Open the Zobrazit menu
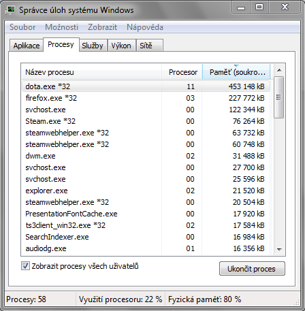Viewport: 305px width, 311px height. [102, 27]
